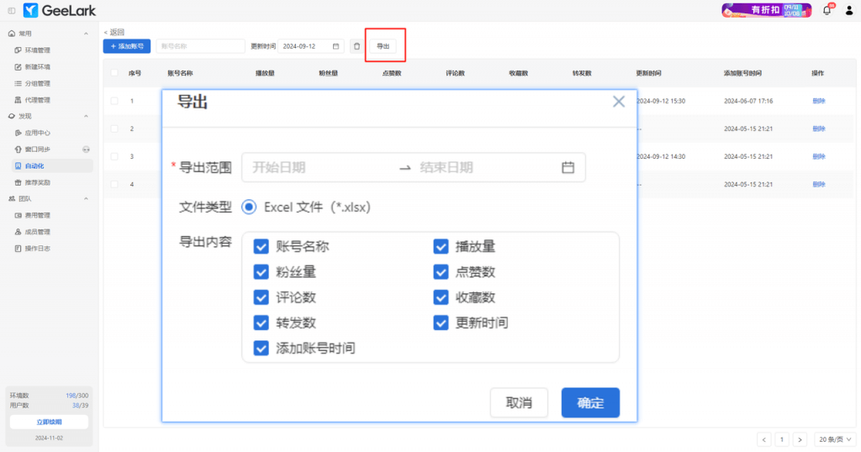Viewport: 861px width, 452px height.
Task: Click the notification bell icon
Action: point(827,10)
